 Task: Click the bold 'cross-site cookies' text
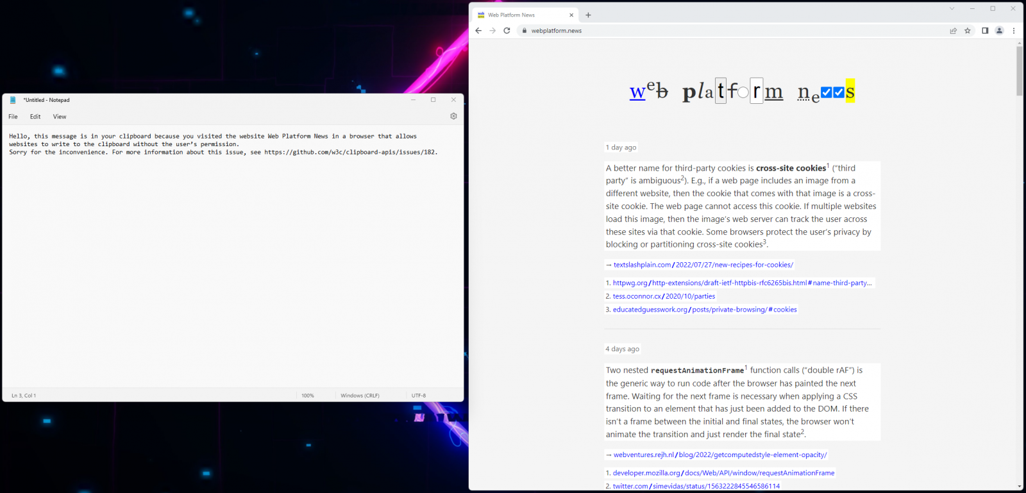(791, 168)
